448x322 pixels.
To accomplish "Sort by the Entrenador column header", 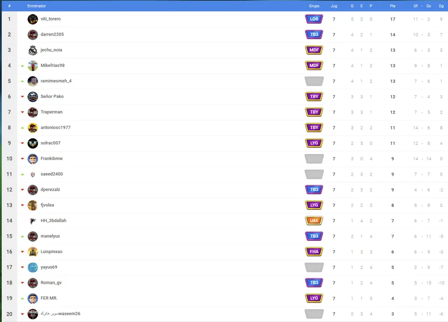I will point(36,6).
